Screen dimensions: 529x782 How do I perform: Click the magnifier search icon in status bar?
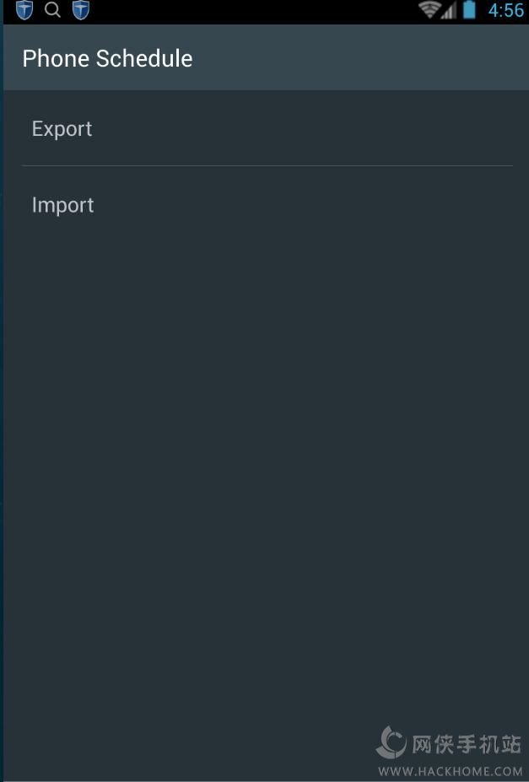[52, 10]
